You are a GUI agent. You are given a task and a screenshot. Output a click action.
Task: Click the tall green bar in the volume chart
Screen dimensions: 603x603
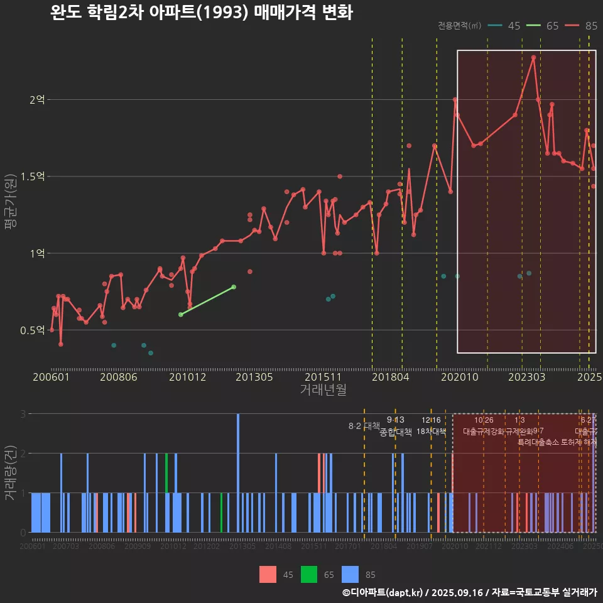(166, 473)
